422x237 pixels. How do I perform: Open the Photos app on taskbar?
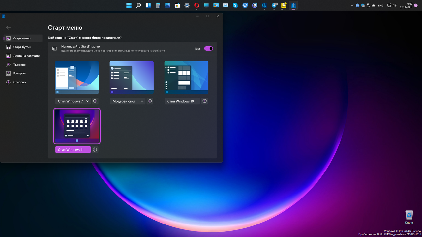point(167,5)
